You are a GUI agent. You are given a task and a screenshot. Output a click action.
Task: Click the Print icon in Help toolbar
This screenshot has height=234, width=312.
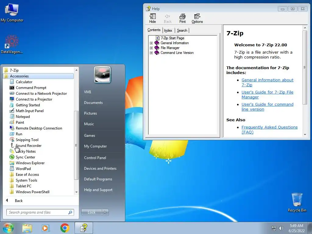[x=182, y=18]
